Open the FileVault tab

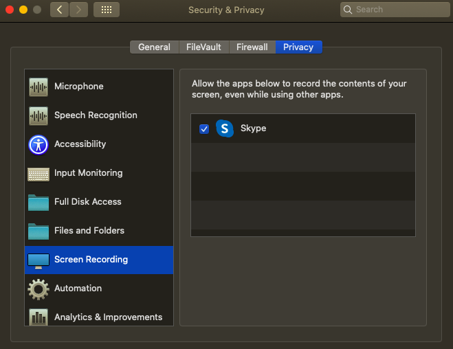point(204,47)
